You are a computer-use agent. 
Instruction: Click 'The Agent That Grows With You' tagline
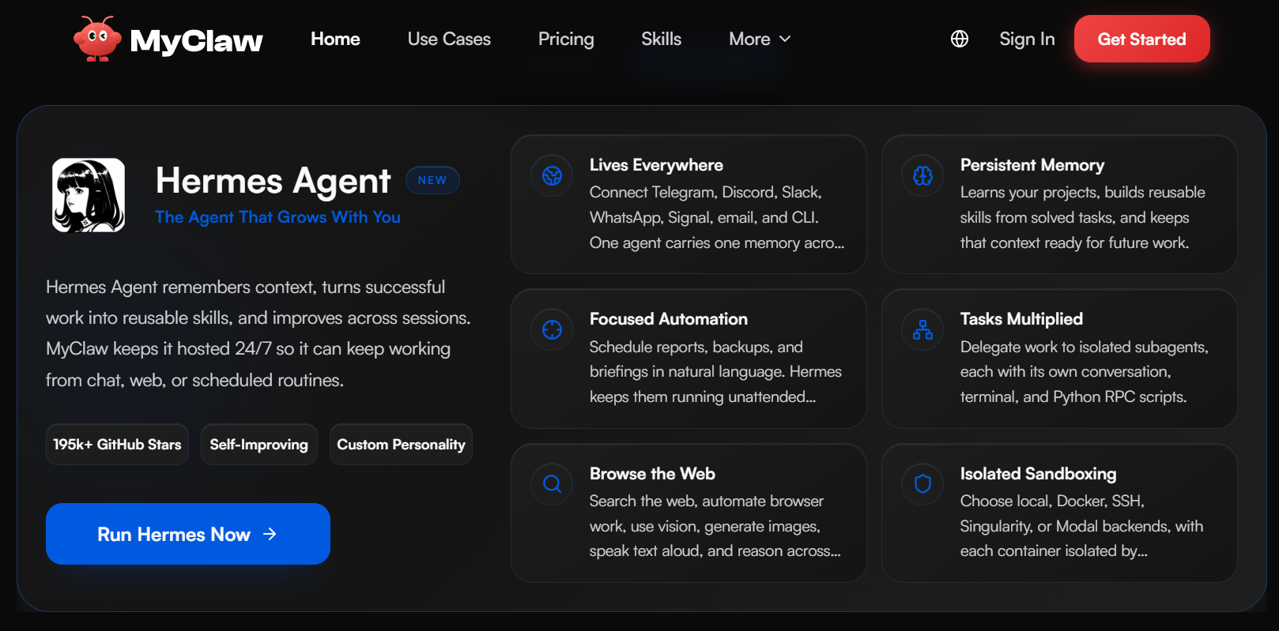277,217
